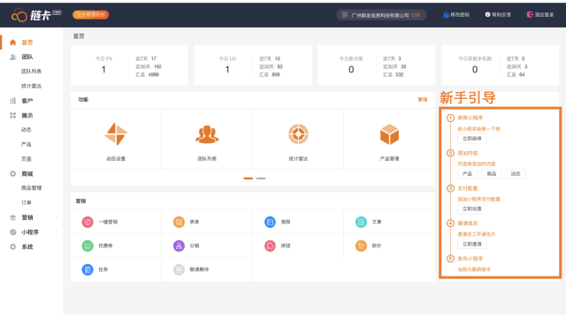This screenshot has height=318, width=566.
Task: Expand the 营销 sidebar menu arrow
Action: [x=57, y=217]
